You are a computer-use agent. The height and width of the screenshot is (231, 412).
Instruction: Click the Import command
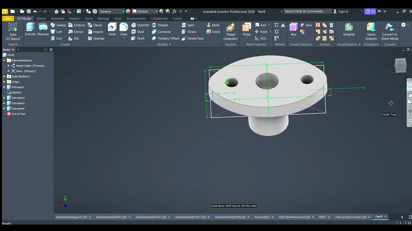[95, 32]
